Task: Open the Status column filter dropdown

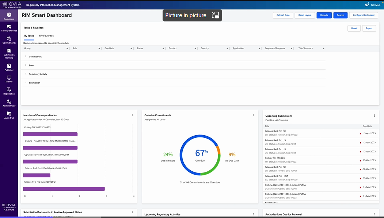Action: click(163, 48)
